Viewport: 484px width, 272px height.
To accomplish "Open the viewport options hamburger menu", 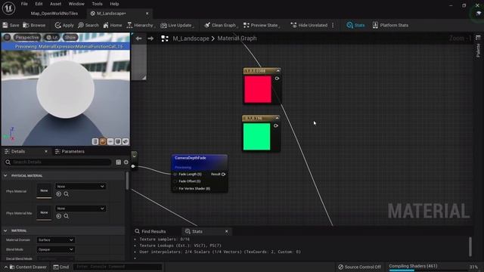I will click(7, 37).
